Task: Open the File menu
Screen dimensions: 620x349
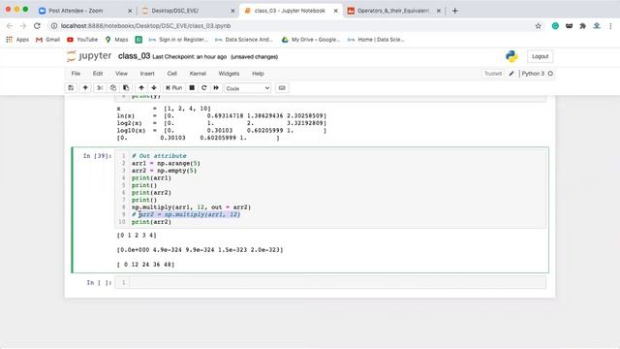Action: [76, 74]
